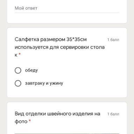
Task: Click empty space below "завтраку и ужину" in the card
Action: click(x=67, y=92)
